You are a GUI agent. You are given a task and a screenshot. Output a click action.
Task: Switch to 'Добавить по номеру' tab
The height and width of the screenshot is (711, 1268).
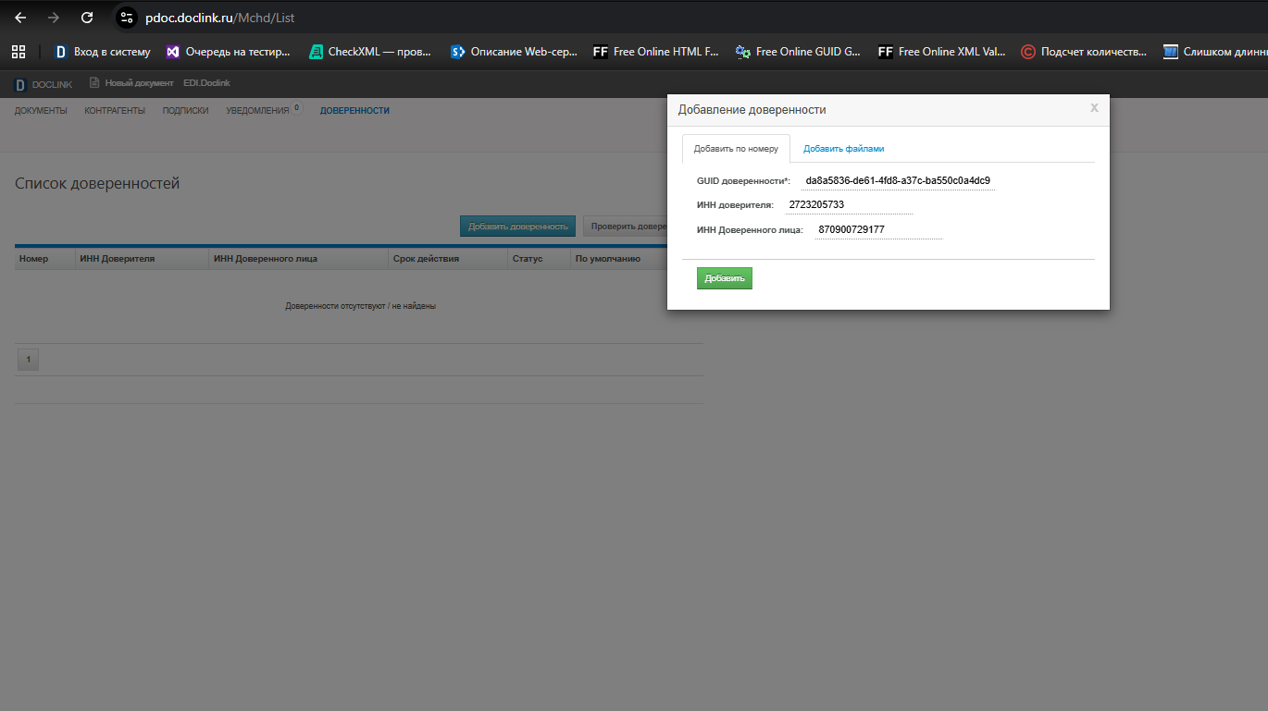click(x=736, y=149)
